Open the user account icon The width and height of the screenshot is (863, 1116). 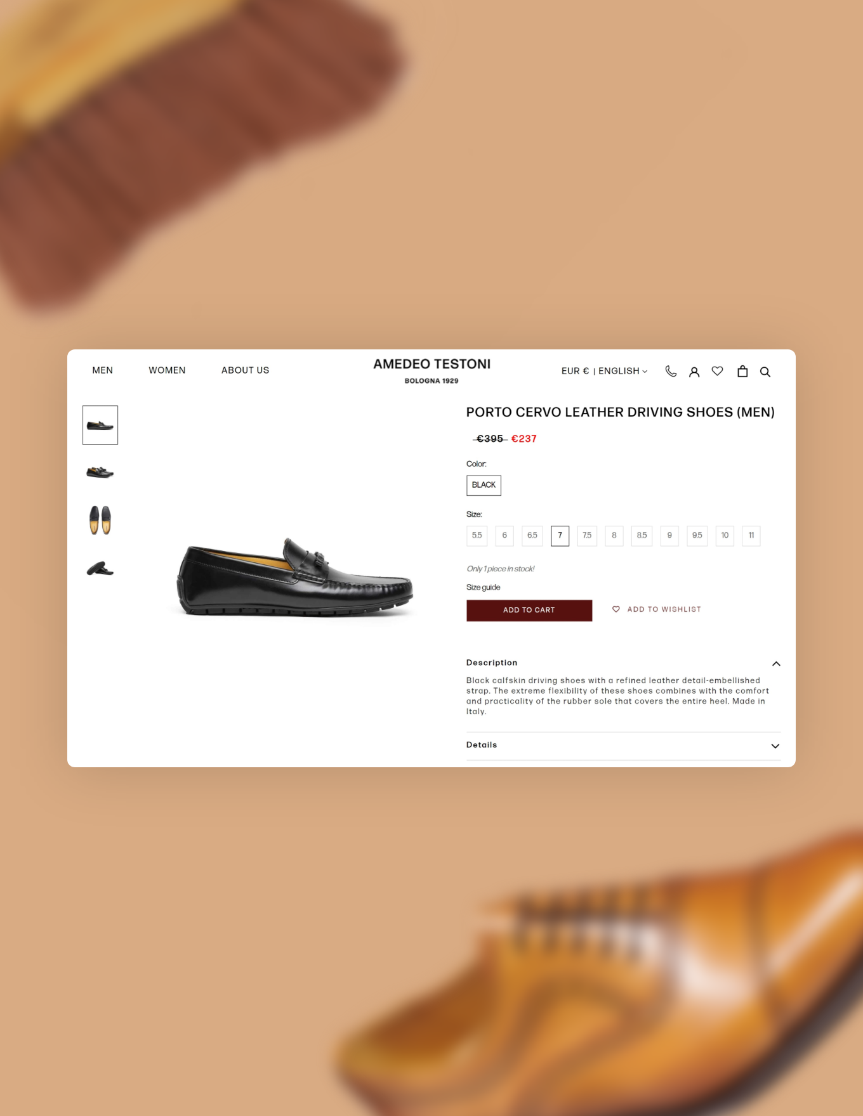click(x=694, y=372)
